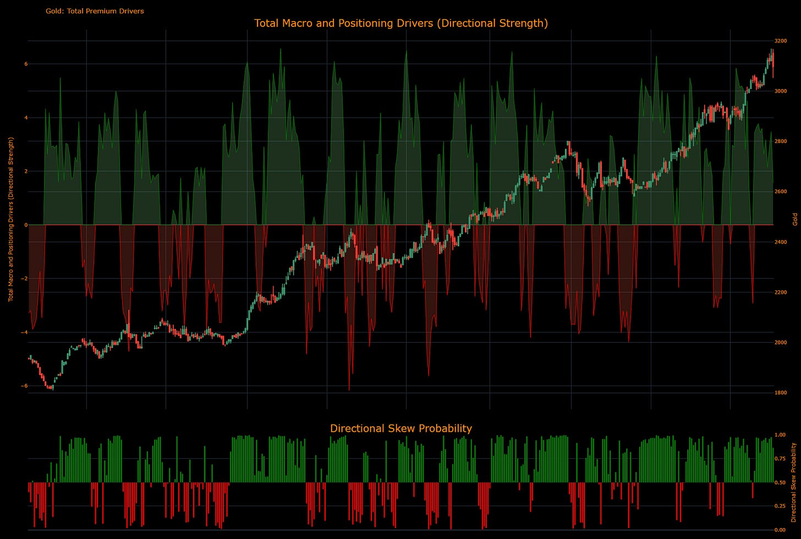
Task: Click the 0.00 skew probability tick
Action: (780, 530)
